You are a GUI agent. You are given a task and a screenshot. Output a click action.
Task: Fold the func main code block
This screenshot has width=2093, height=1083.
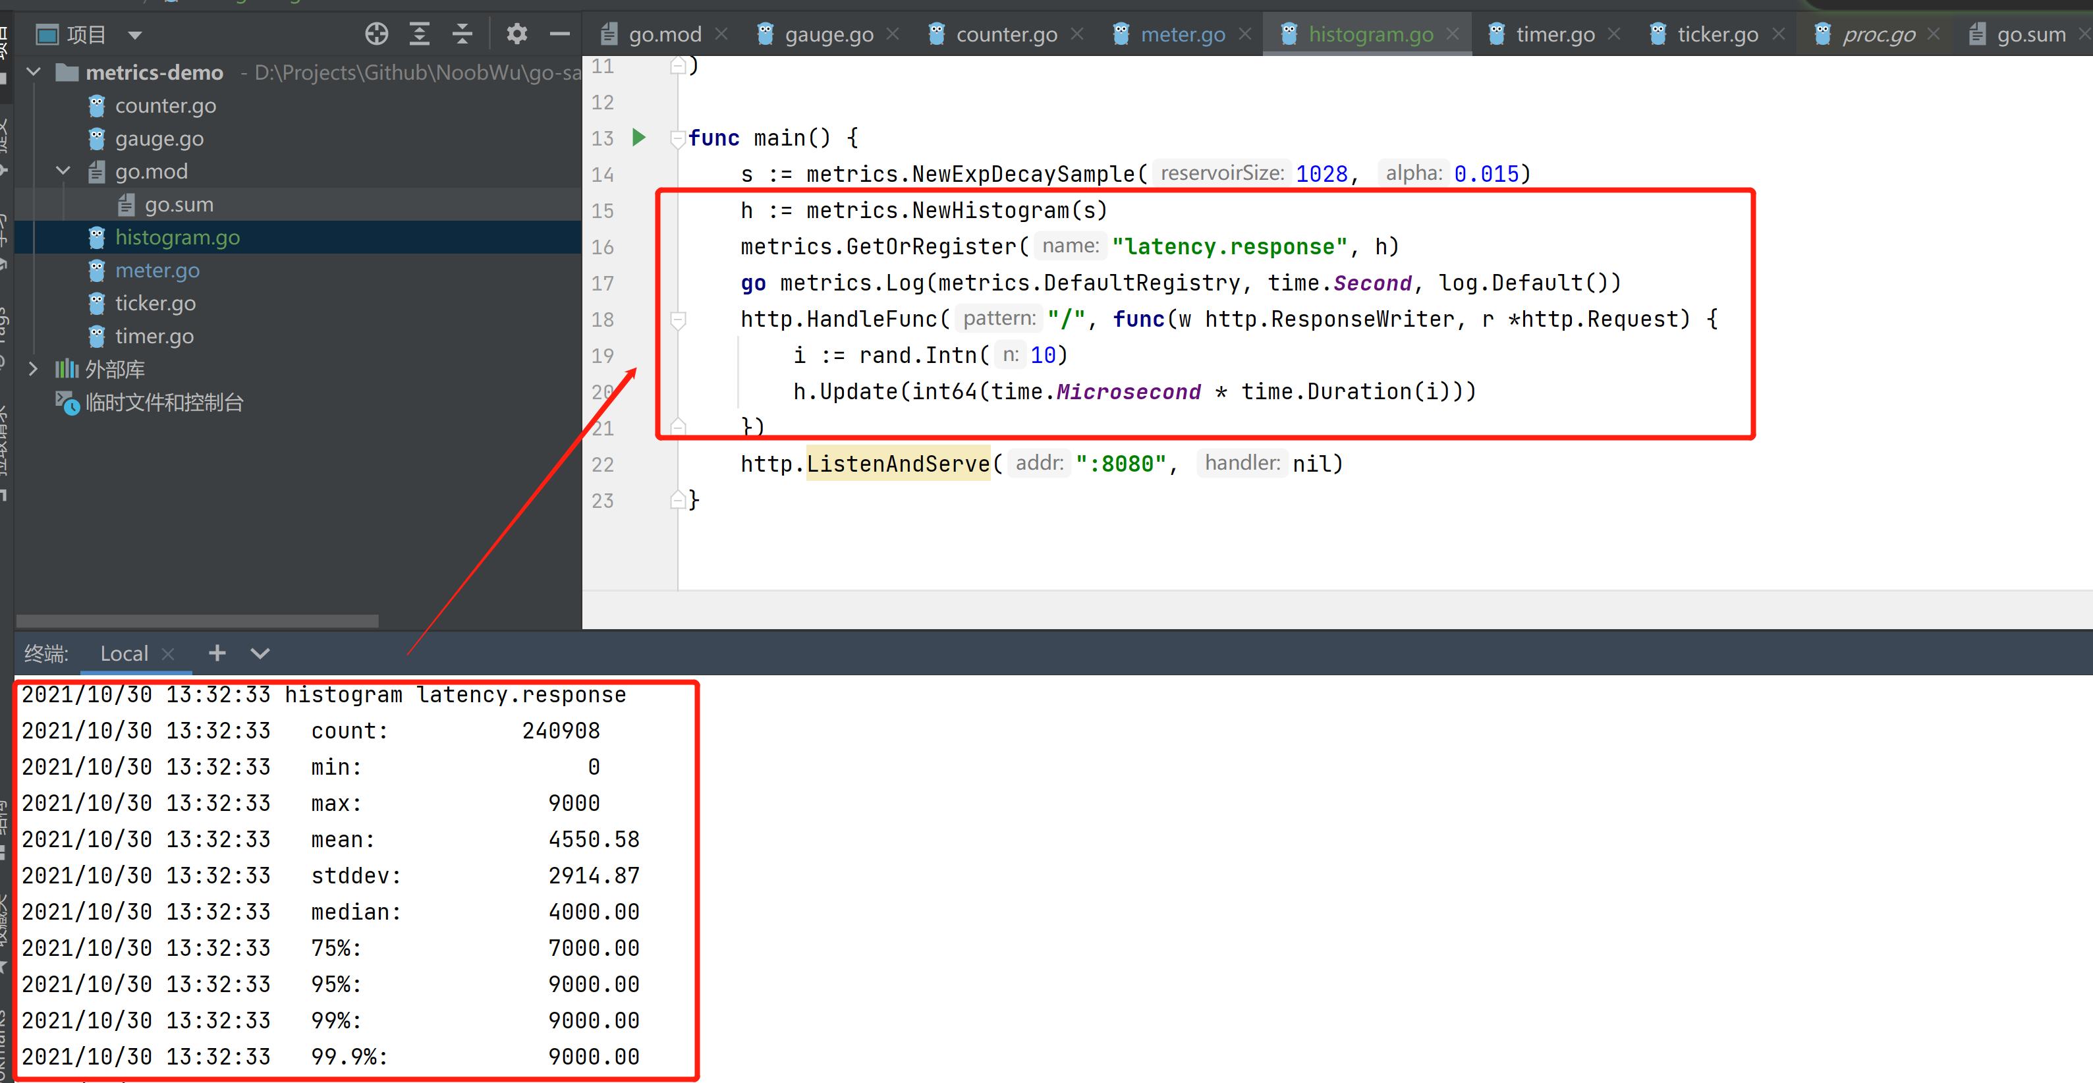(x=678, y=138)
